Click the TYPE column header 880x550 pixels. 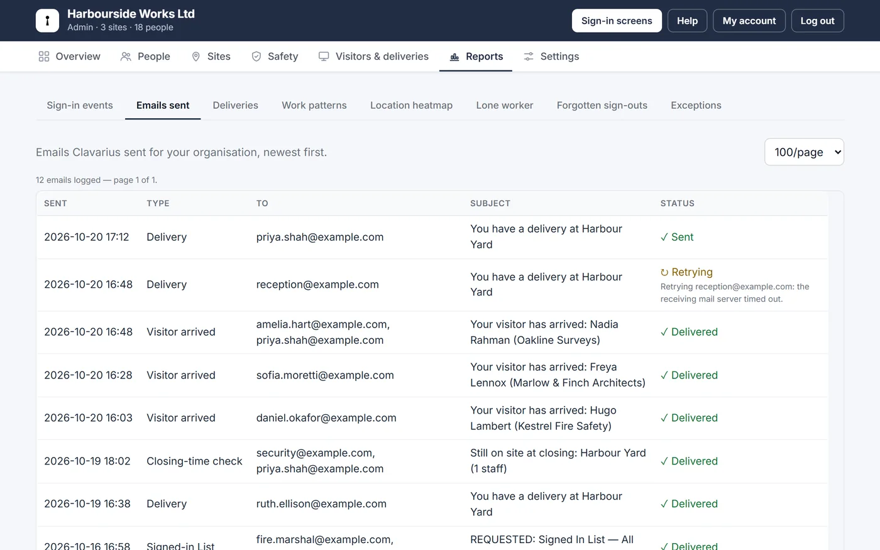(x=158, y=204)
